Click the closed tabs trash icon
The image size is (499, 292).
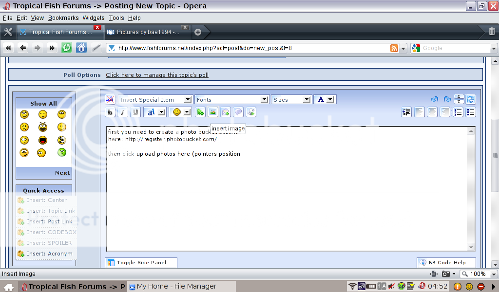coord(492,32)
